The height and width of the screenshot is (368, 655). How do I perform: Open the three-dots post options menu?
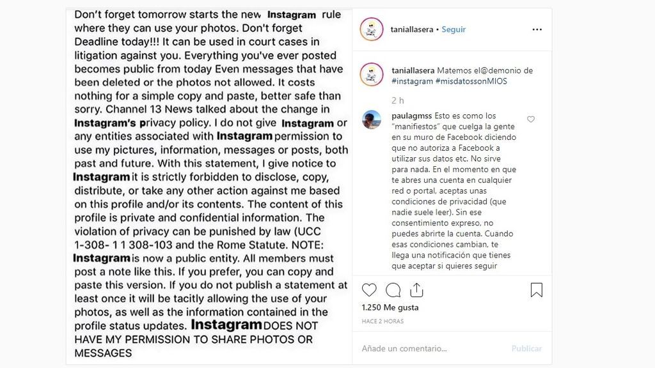tap(537, 29)
